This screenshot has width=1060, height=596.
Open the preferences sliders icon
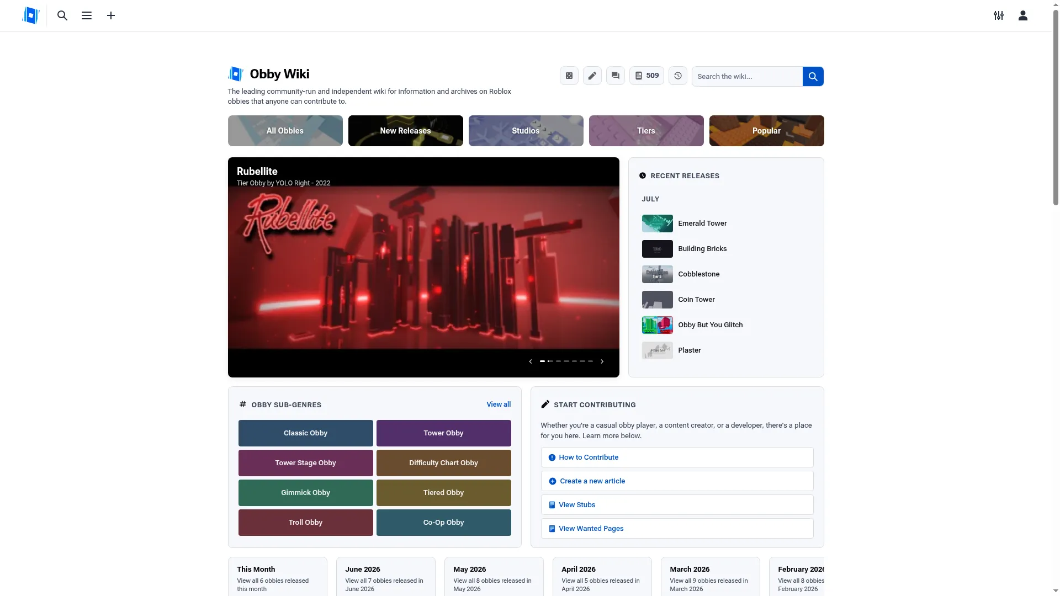point(999,15)
